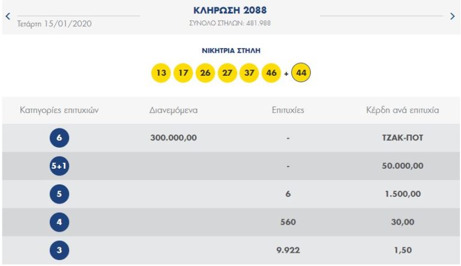The width and height of the screenshot is (461, 266).
Task: Click the Κέρδη ανά επιτυχία column header
Action: [x=403, y=110]
